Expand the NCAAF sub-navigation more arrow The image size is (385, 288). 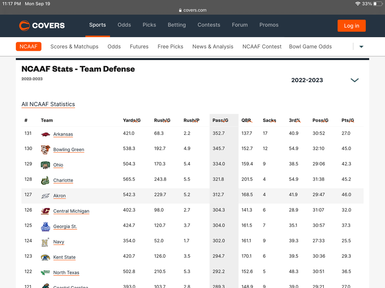361,46
